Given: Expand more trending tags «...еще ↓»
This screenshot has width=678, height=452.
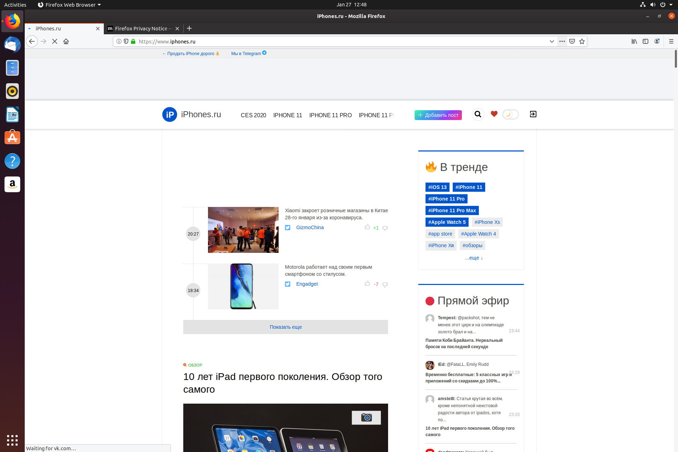Looking at the screenshot, I should [x=474, y=258].
